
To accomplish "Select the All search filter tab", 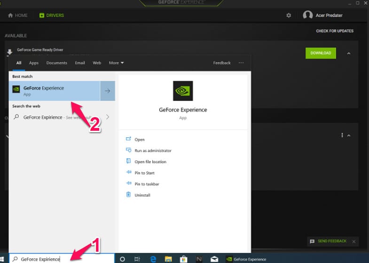I will (19, 63).
